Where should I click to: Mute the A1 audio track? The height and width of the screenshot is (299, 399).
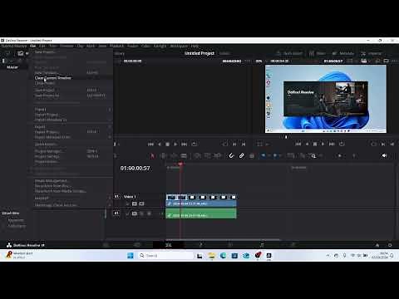click(149, 213)
